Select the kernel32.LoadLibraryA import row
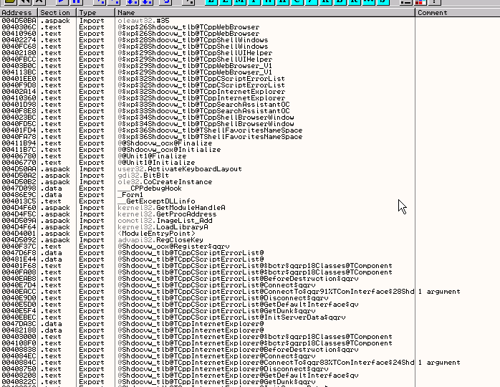The width and height of the screenshot is (500, 387). [x=156, y=227]
